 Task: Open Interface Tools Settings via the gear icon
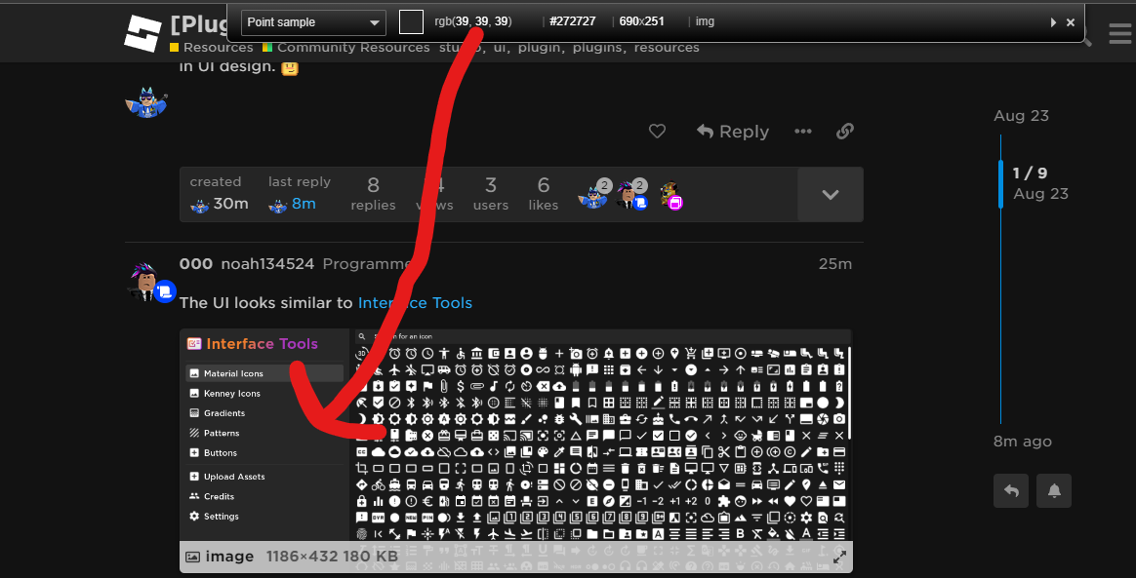(196, 516)
